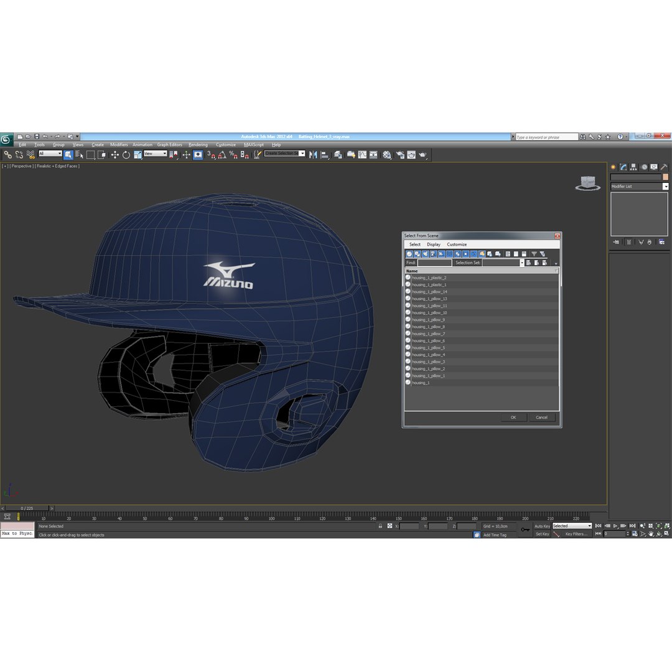Open the Layer Manager
672x672 pixels.
(x=338, y=155)
